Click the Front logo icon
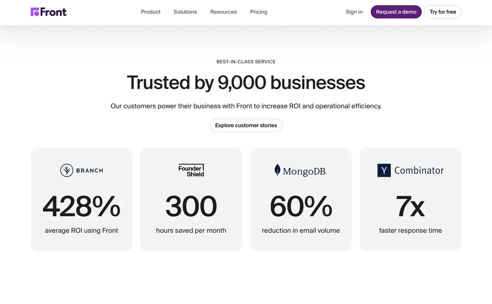The height and width of the screenshot is (304, 492). coord(35,12)
